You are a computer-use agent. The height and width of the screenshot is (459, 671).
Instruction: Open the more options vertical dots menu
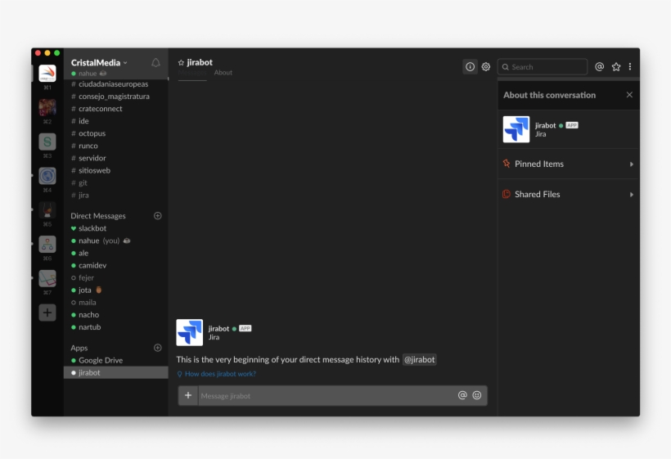tap(630, 67)
